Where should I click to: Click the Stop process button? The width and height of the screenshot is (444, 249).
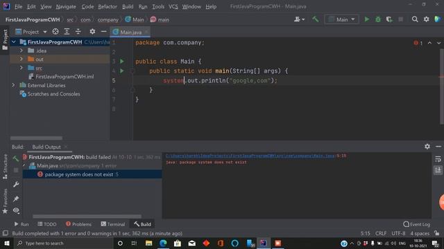coord(401,19)
